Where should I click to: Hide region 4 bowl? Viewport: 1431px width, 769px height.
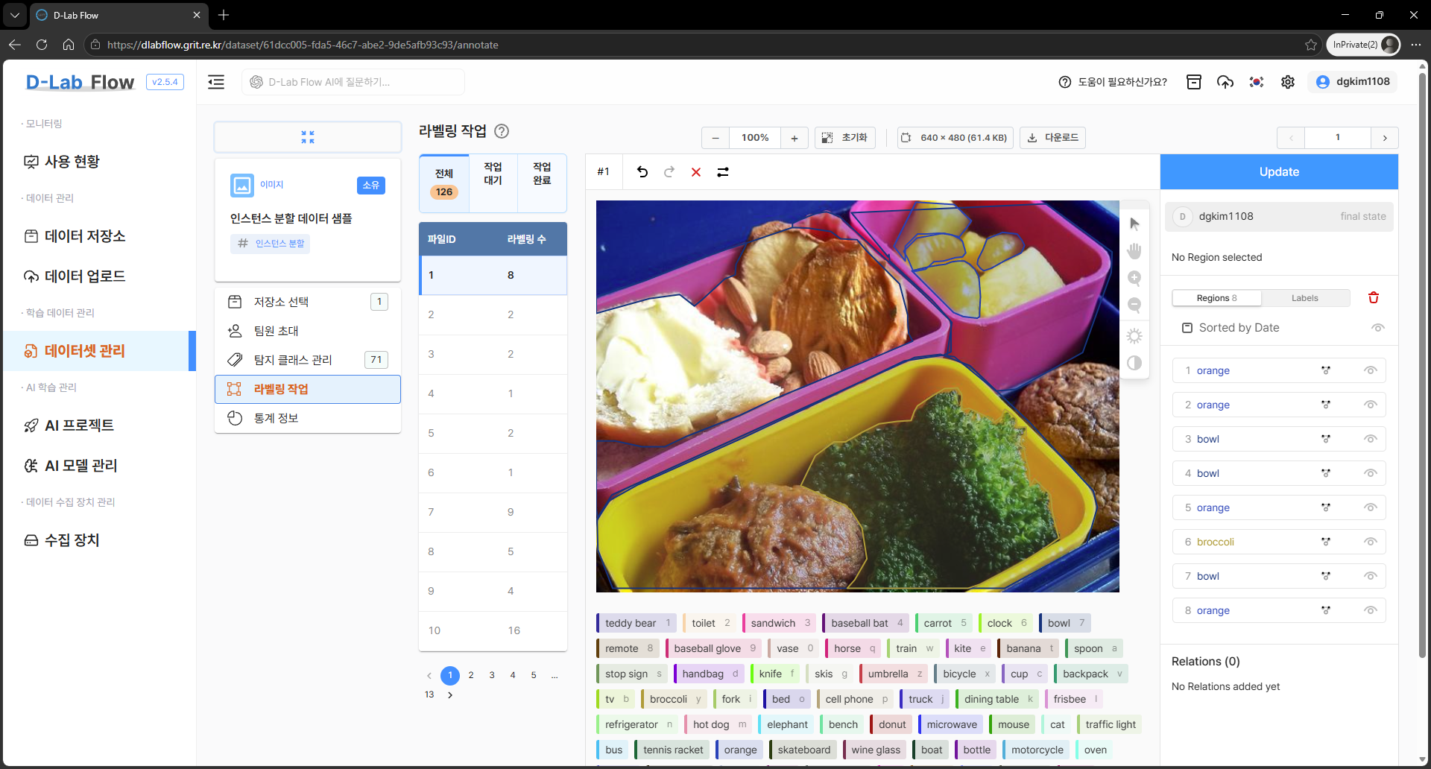pyautogui.click(x=1371, y=473)
